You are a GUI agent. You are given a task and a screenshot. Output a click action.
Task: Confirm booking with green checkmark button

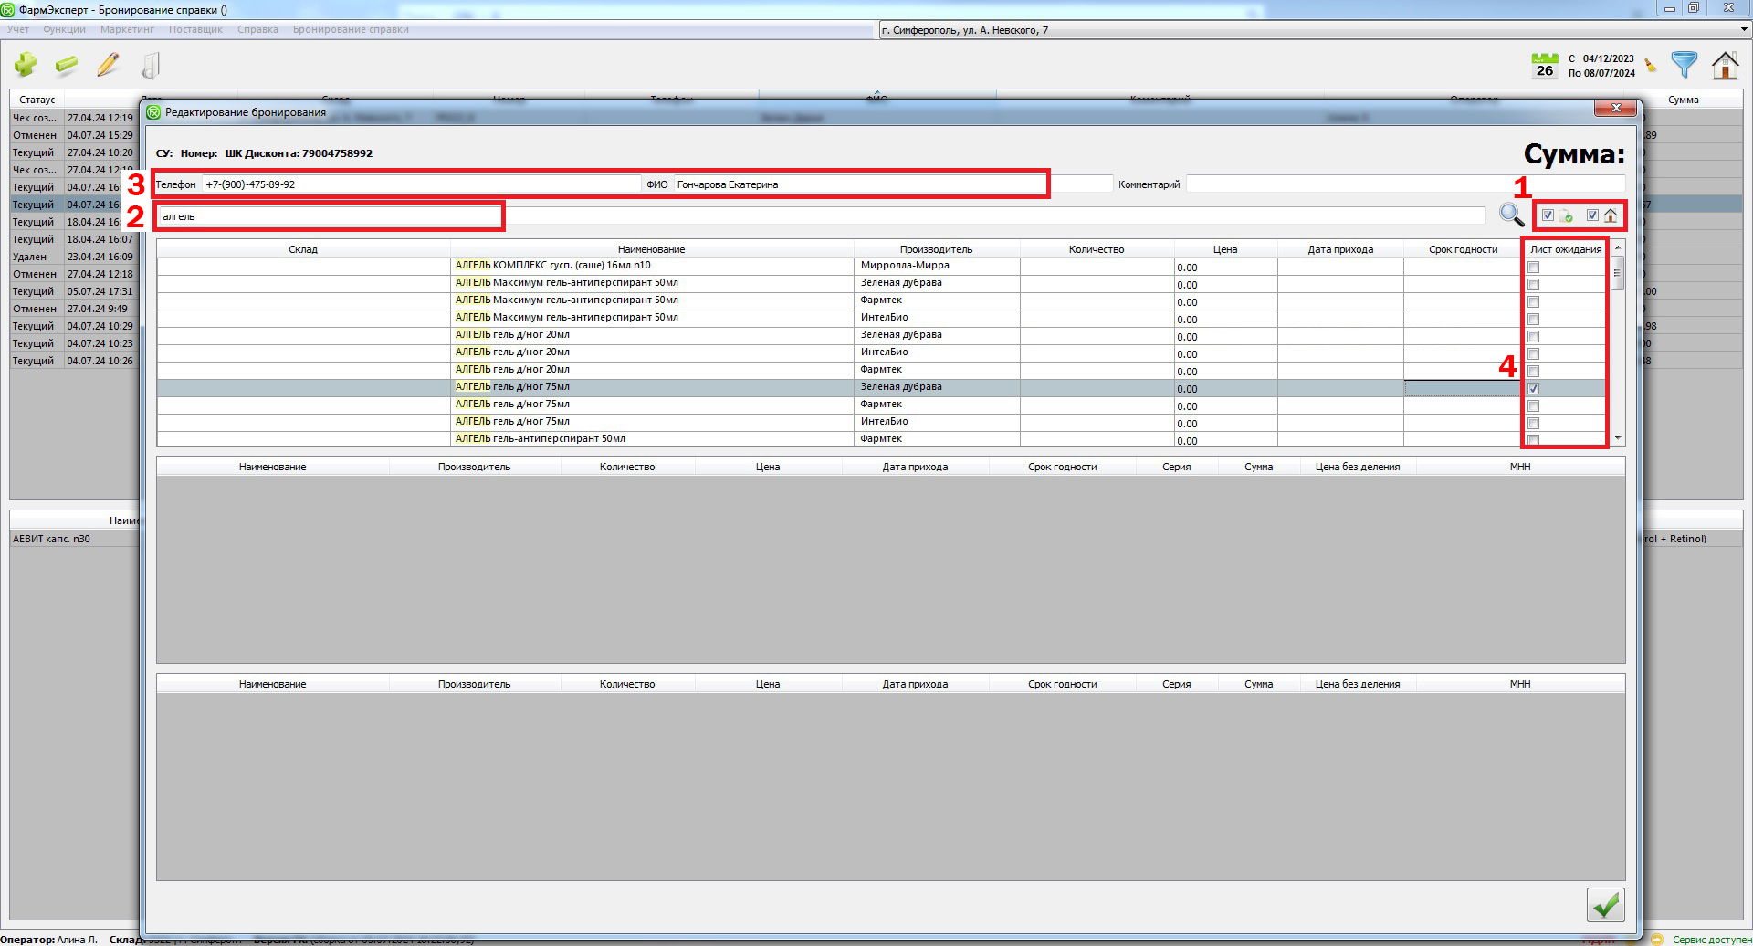(x=1605, y=905)
